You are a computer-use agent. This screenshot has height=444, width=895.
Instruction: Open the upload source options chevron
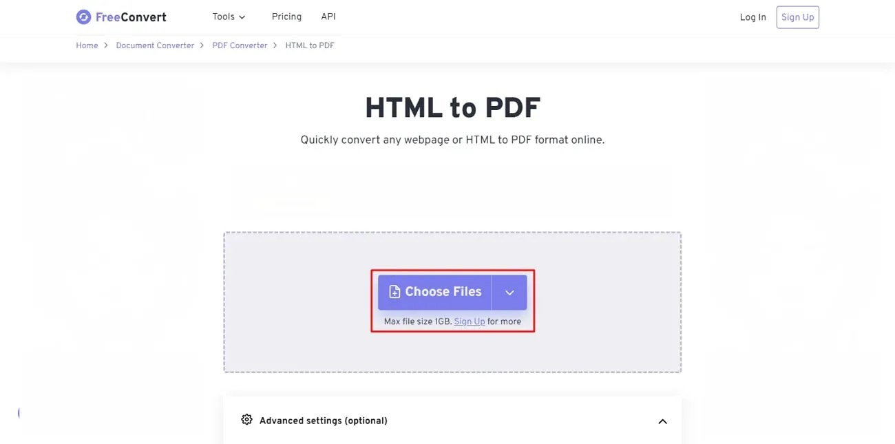pyautogui.click(x=509, y=292)
